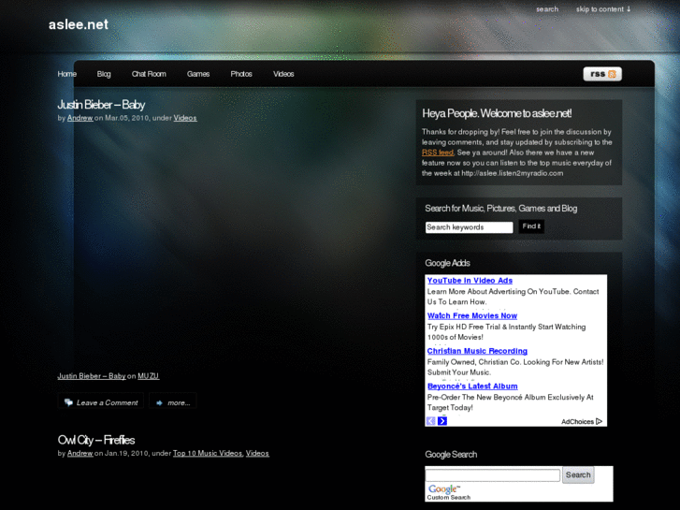
Task: Open the Top 10 Music Videos category
Action: coord(208,454)
